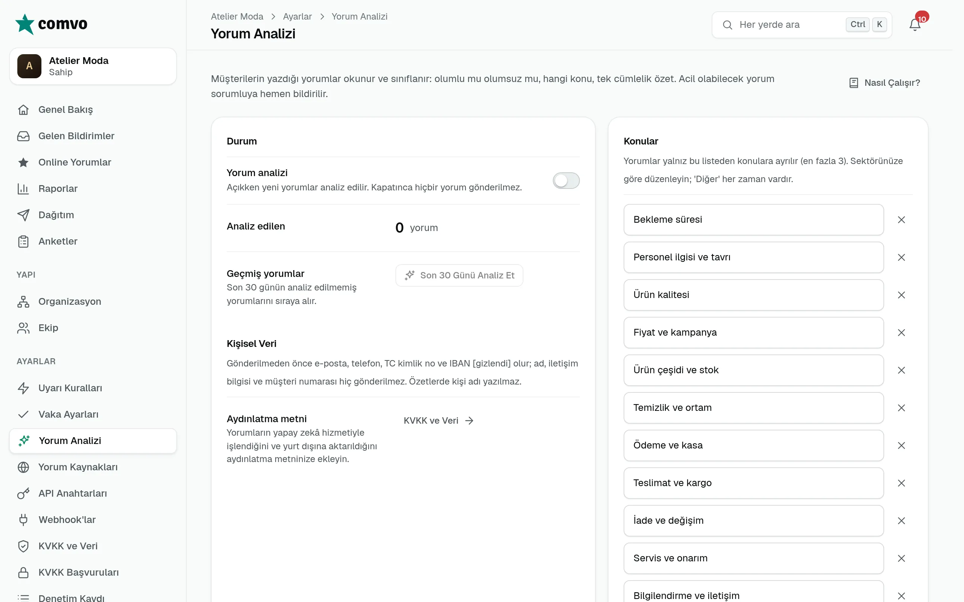Enable the Yorum analizi switch
Viewport: 964px width, 602px height.
566,181
